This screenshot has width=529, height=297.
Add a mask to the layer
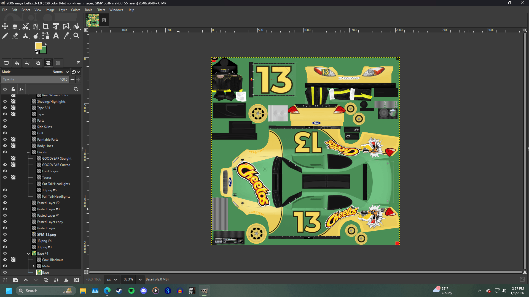click(x=66, y=280)
